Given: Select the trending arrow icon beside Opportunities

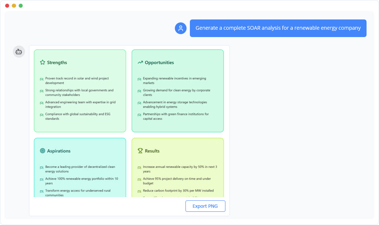Looking at the screenshot, I should [x=139, y=62].
